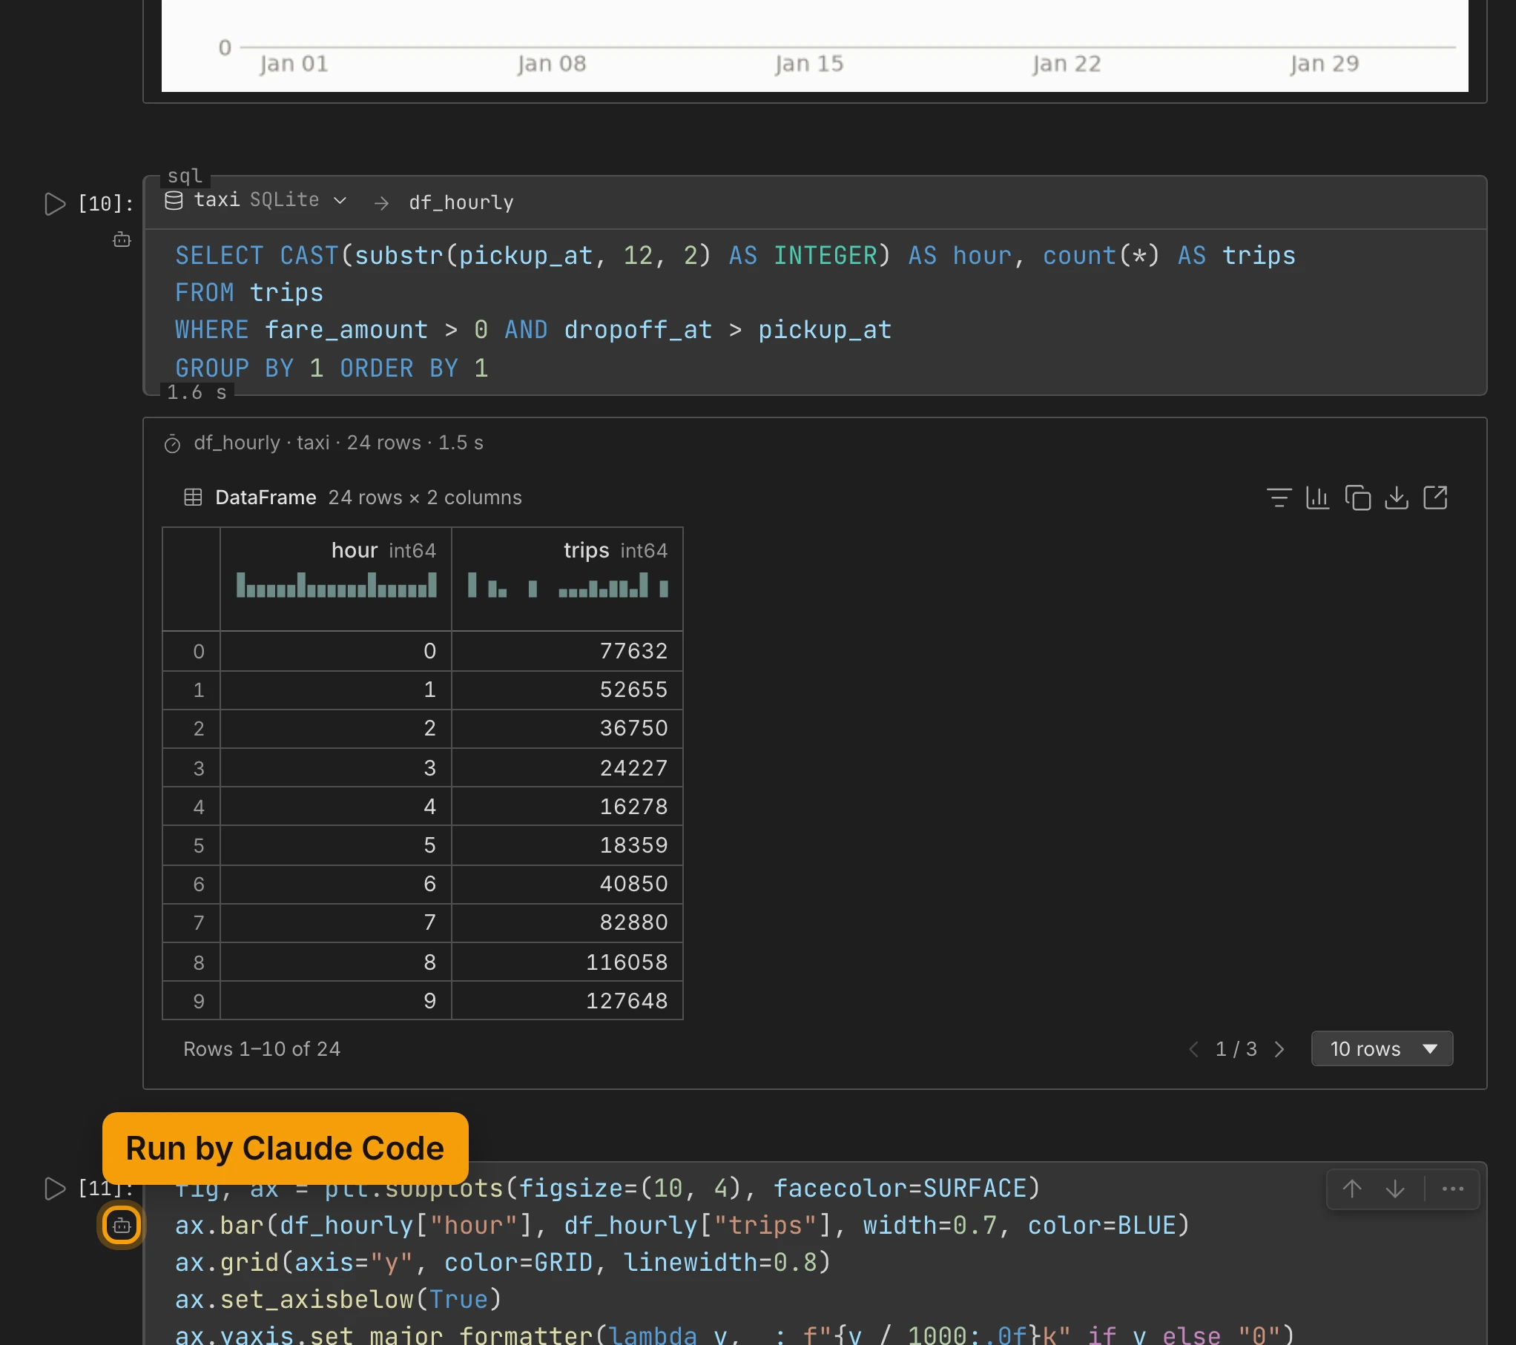Image resolution: width=1516 pixels, height=1345 pixels.
Task: Edit the df_hourly output variable name
Action: point(461,202)
